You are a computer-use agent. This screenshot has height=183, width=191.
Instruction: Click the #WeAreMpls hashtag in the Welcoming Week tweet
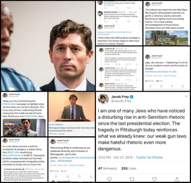pyautogui.click(x=65, y=161)
